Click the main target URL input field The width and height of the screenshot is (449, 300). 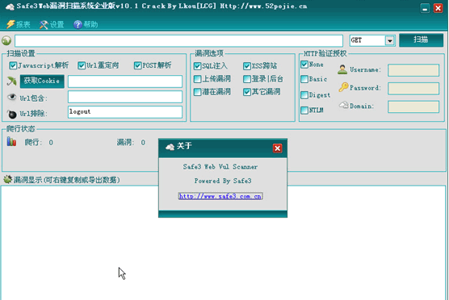(178, 40)
